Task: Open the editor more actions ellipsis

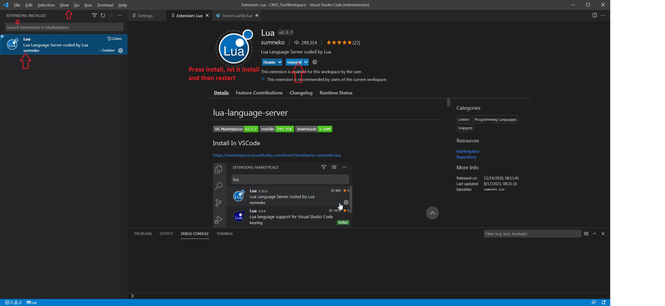Action: pos(603,16)
